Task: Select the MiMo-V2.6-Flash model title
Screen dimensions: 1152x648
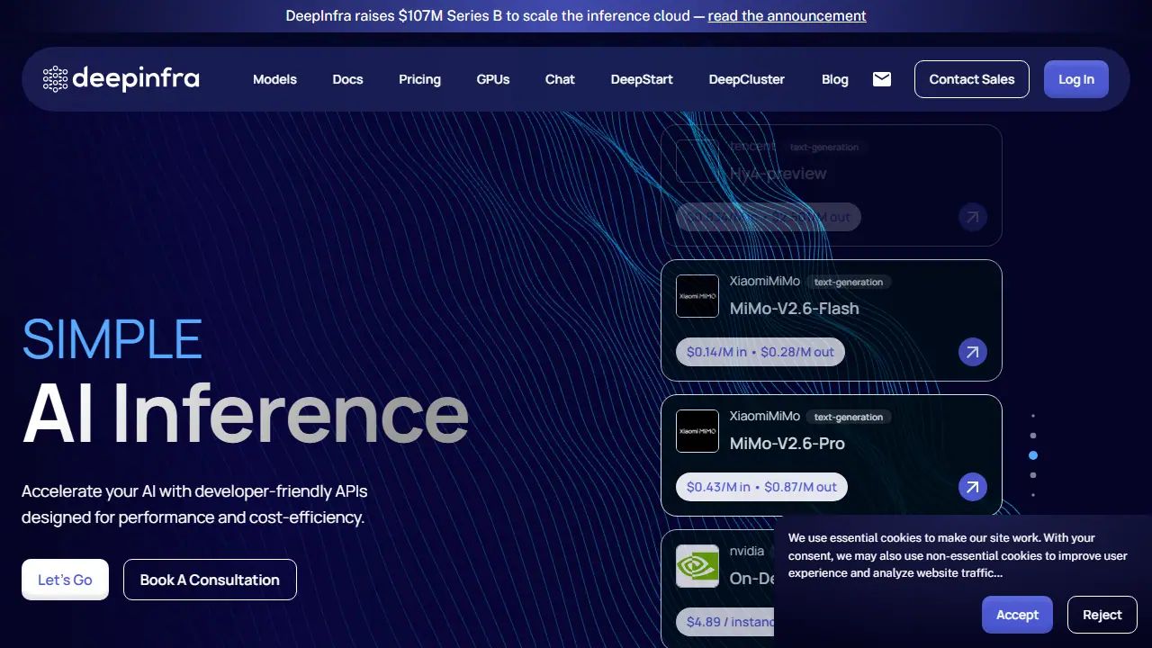Action: tap(795, 308)
